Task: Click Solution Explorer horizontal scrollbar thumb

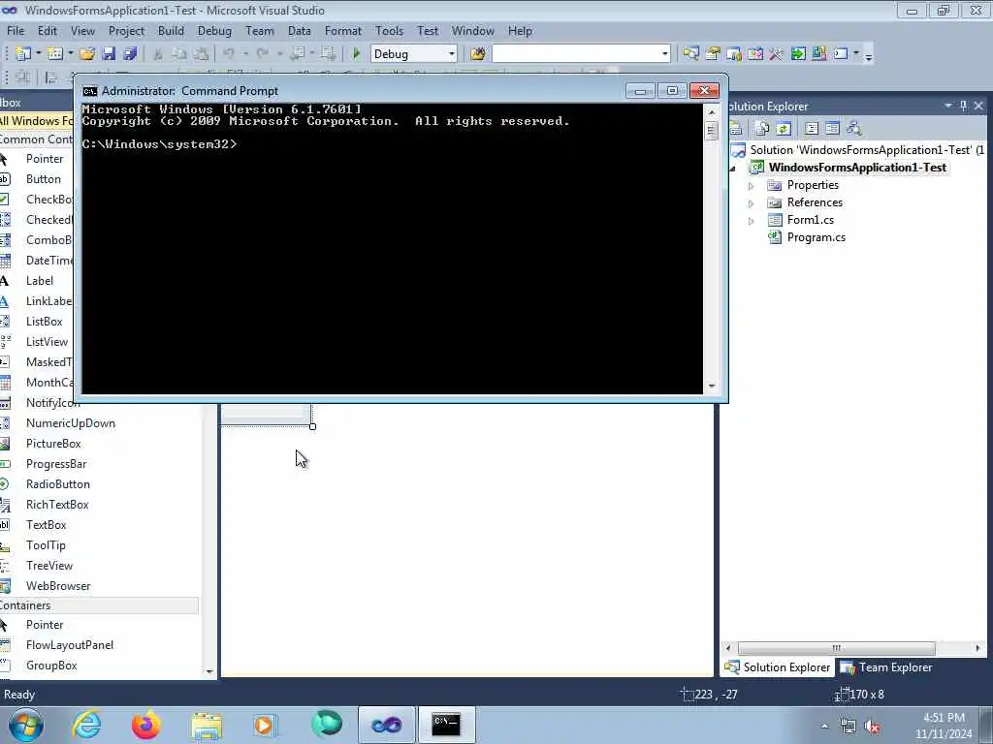Action: (836, 648)
